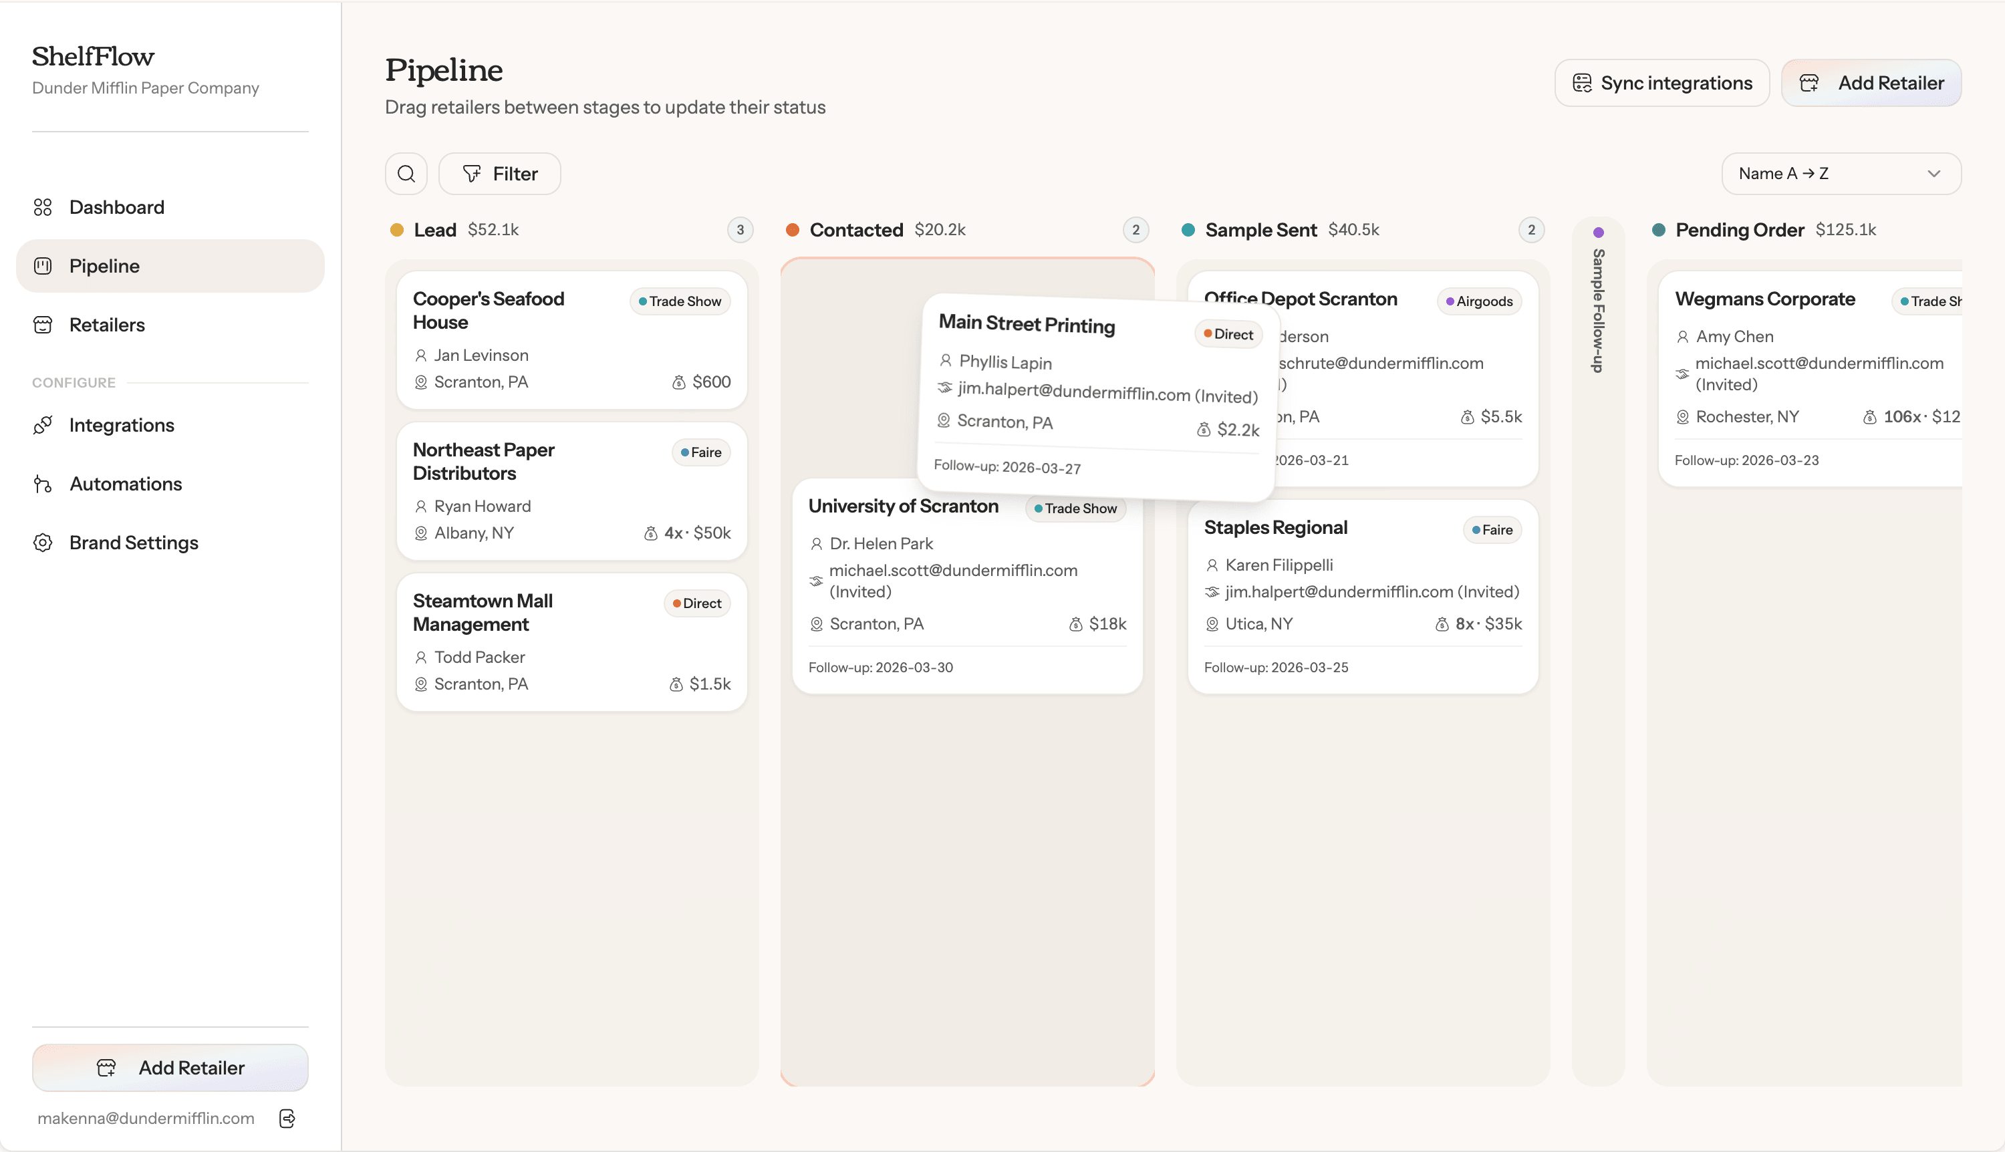Open the Staples Regional card
2005x1152 pixels.
1363,597
